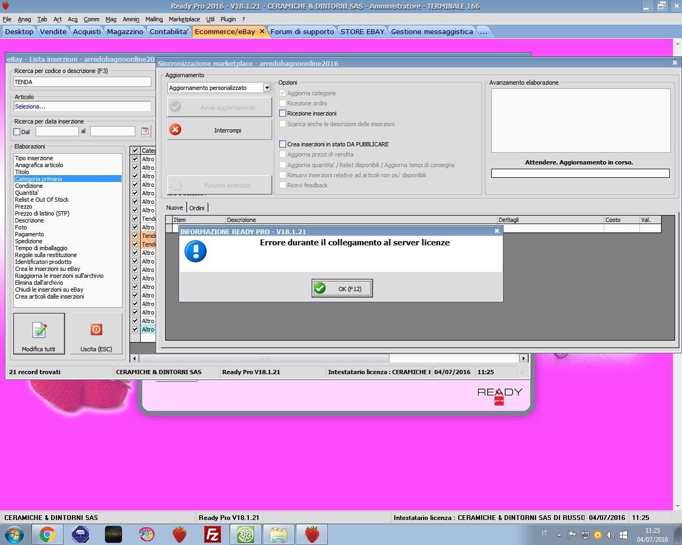The height and width of the screenshot is (545, 682).
Task: Toggle Aggiorna prezzi di vendita checkbox
Action: tap(283, 154)
